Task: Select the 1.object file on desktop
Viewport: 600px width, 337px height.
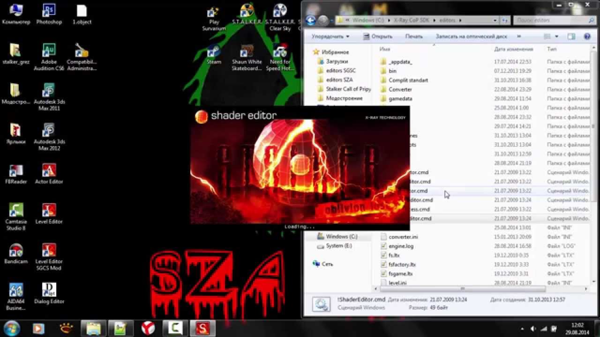Action: point(82,14)
